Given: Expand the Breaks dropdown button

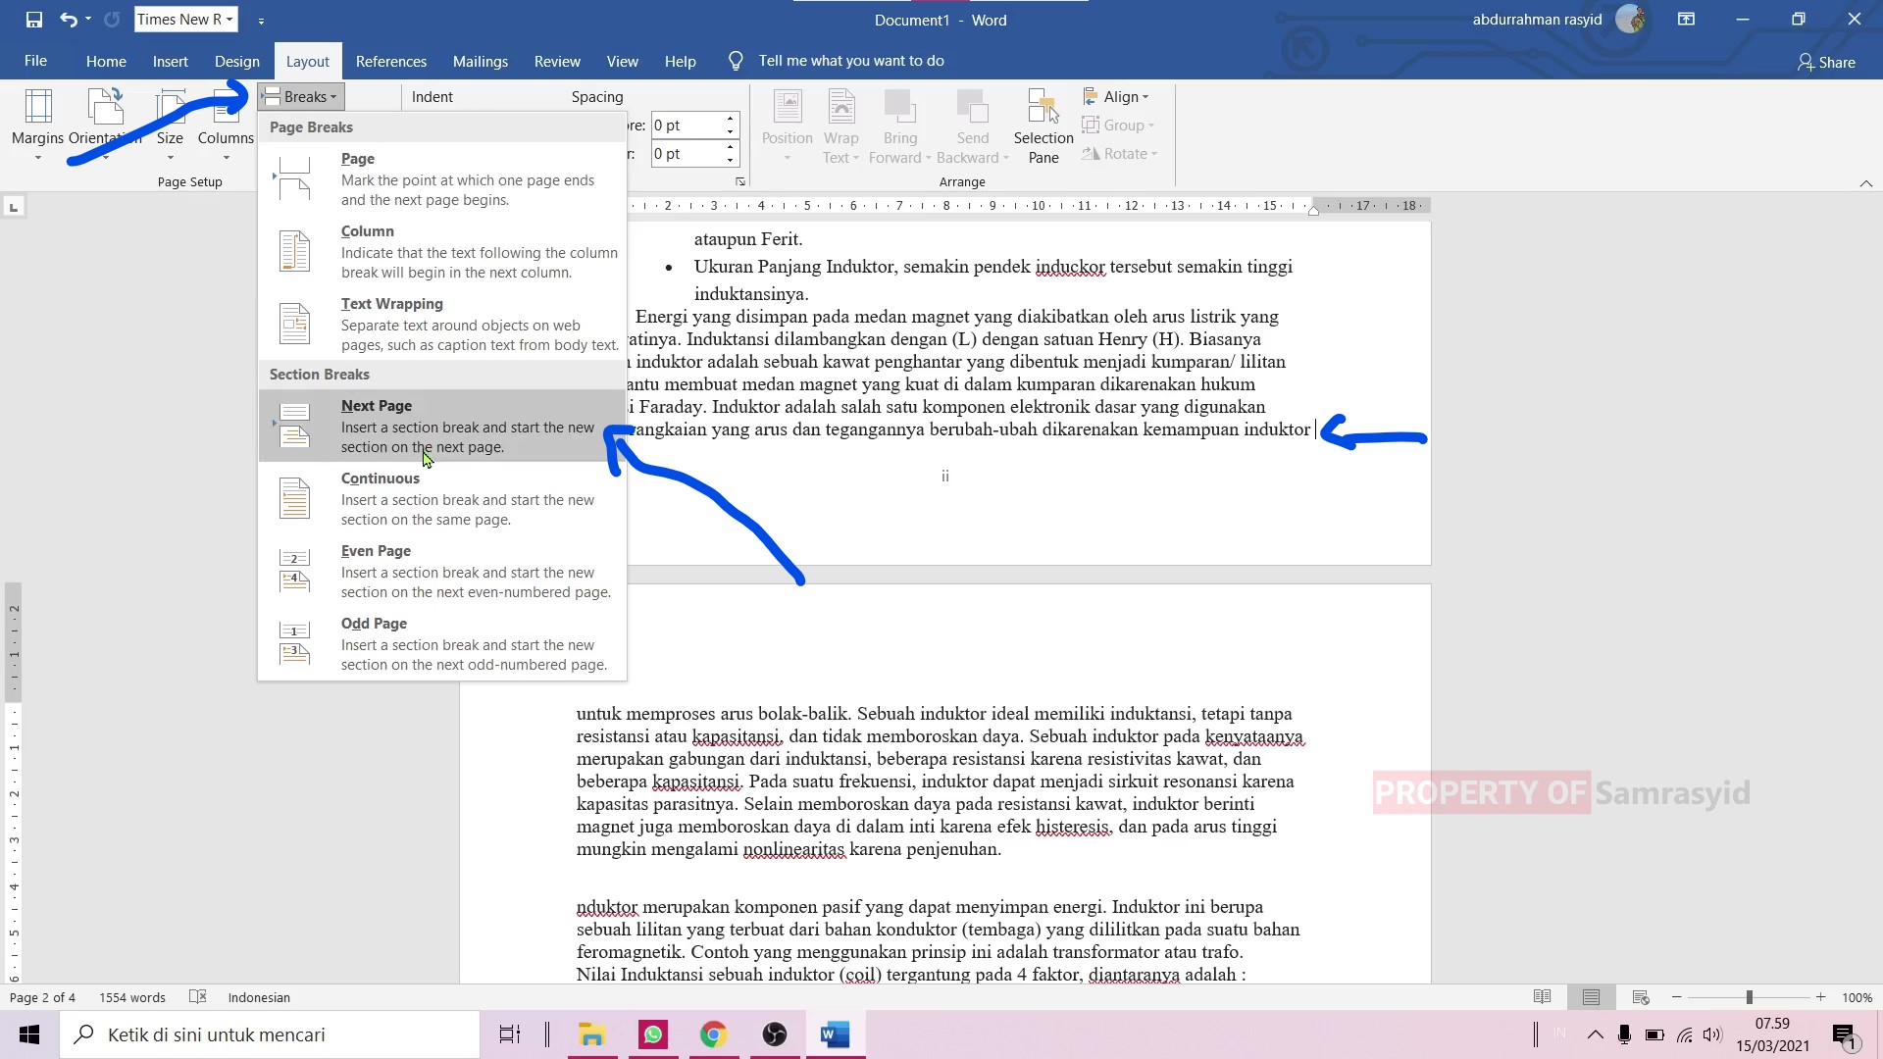Looking at the screenshot, I should click(301, 96).
